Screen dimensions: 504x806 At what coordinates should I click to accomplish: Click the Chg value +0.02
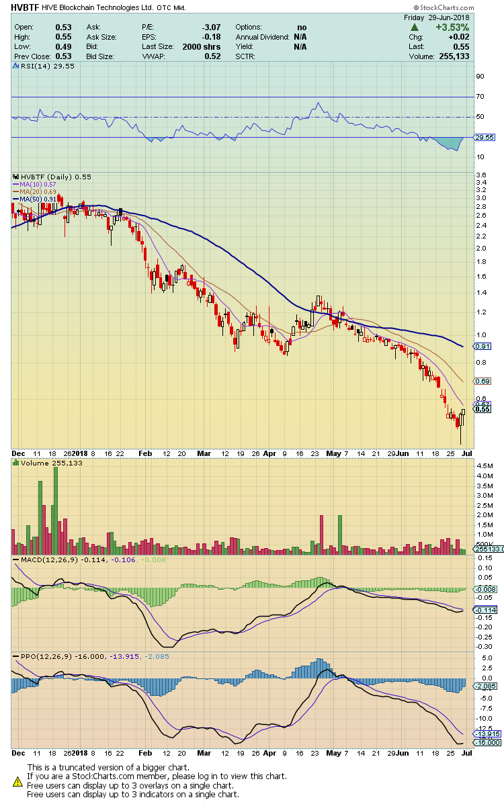pyautogui.click(x=459, y=37)
